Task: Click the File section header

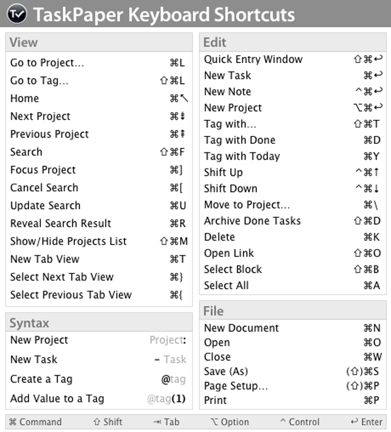Action: click(213, 311)
